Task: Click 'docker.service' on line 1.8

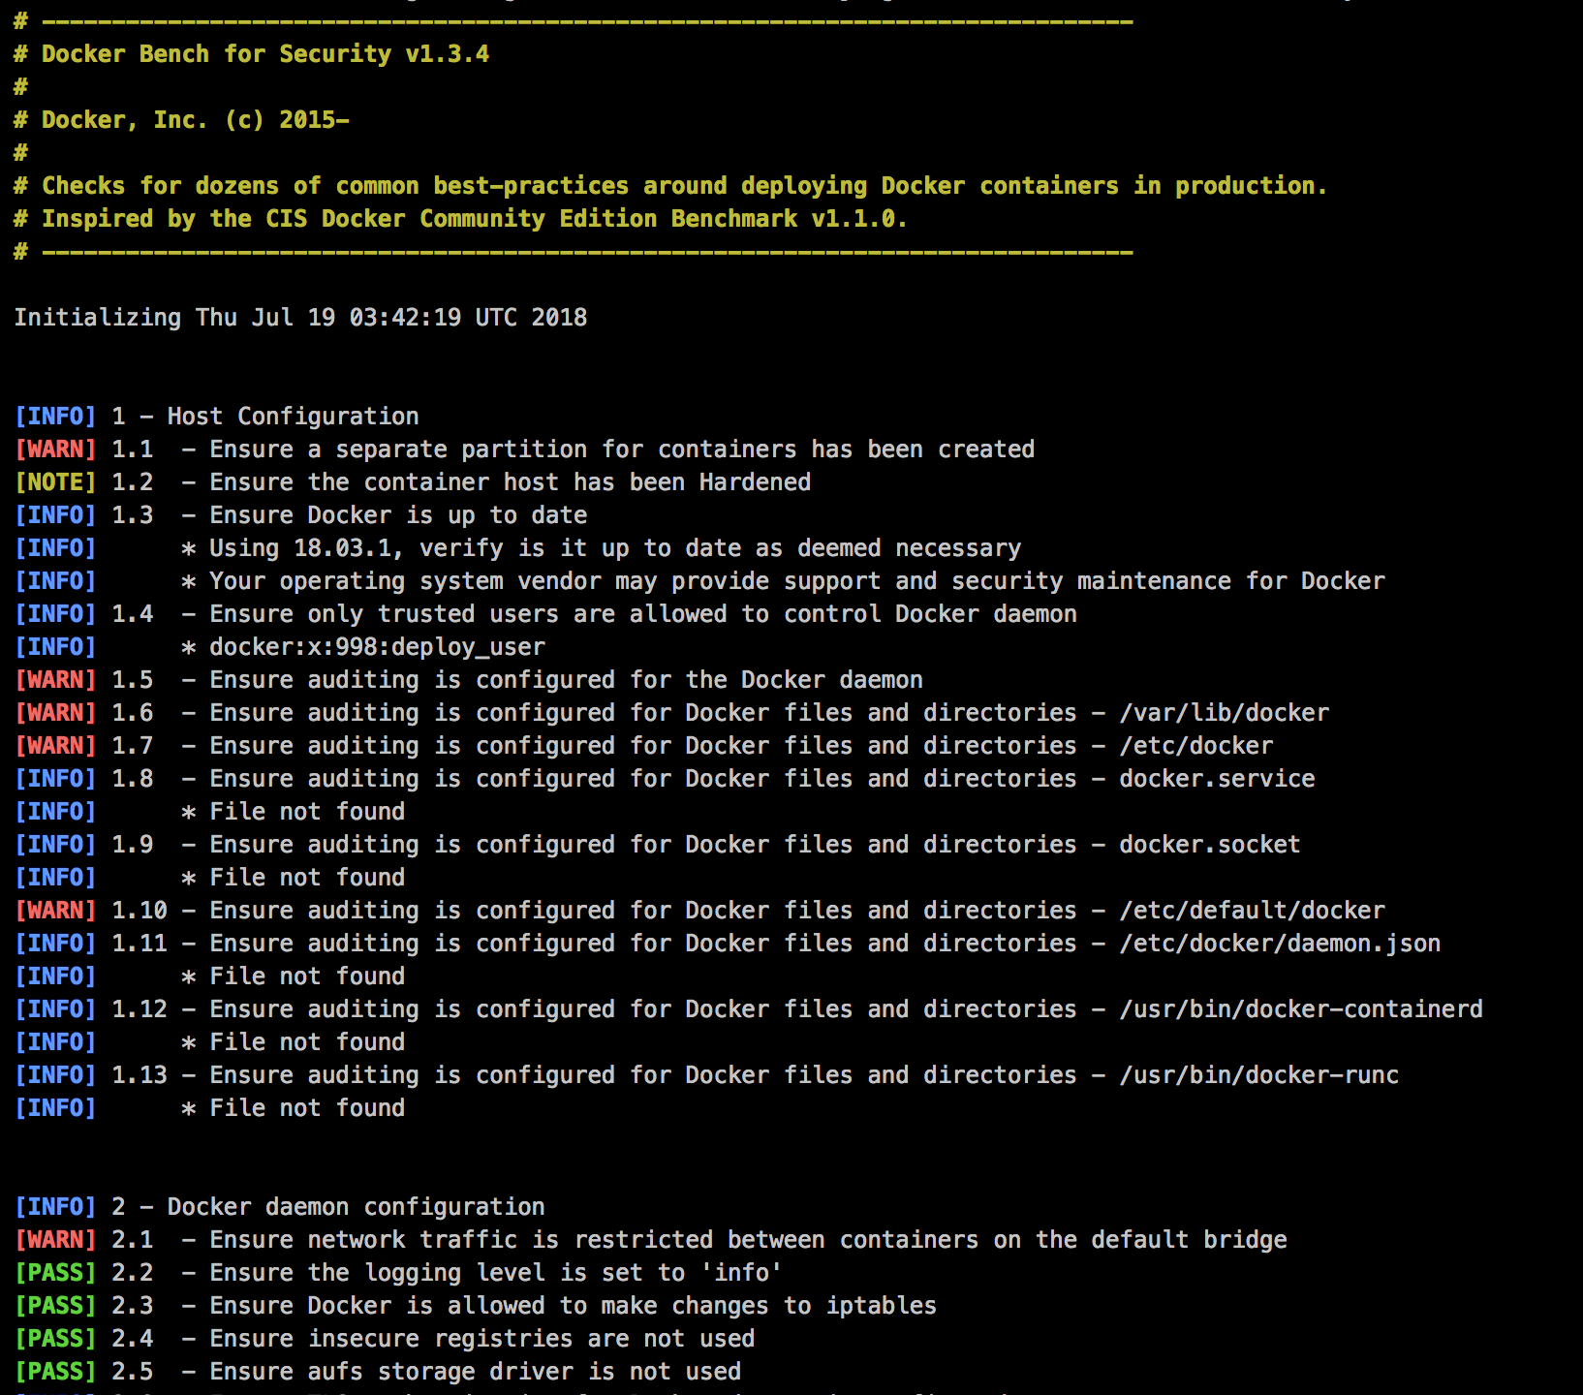Action: point(1218,779)
